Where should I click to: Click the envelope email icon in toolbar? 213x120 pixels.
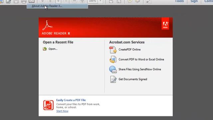click(32, 1)
